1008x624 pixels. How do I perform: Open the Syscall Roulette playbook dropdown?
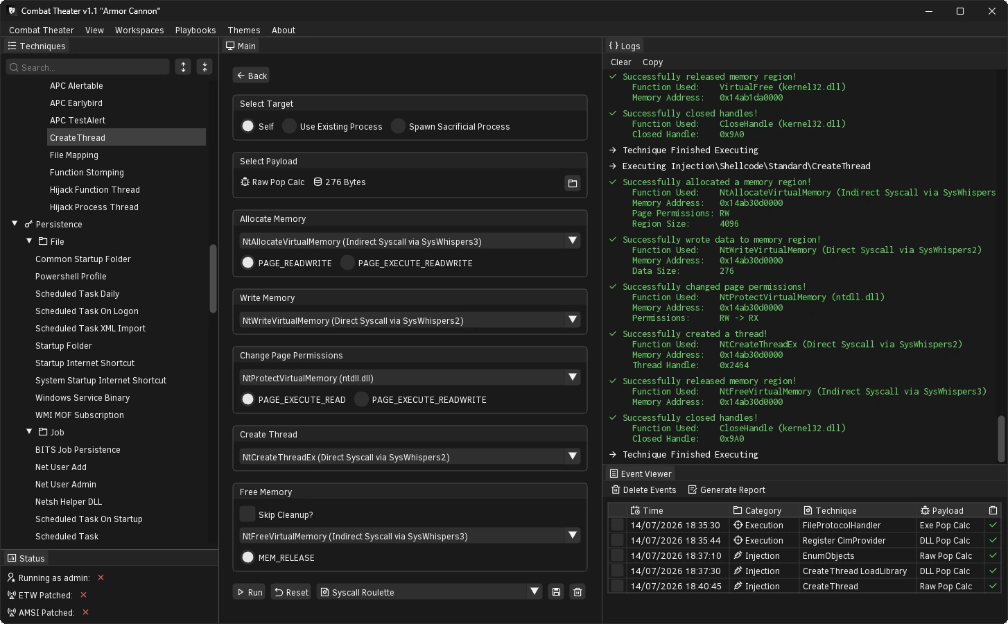(429, 592)
